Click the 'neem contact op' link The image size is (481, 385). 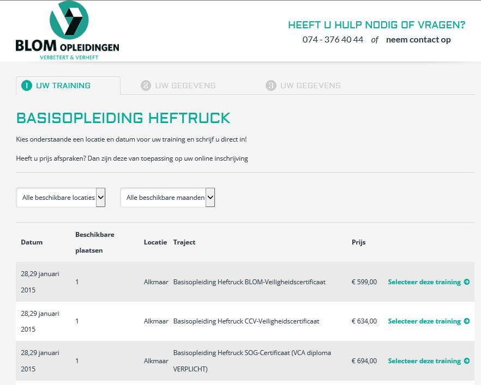point(418,39)
